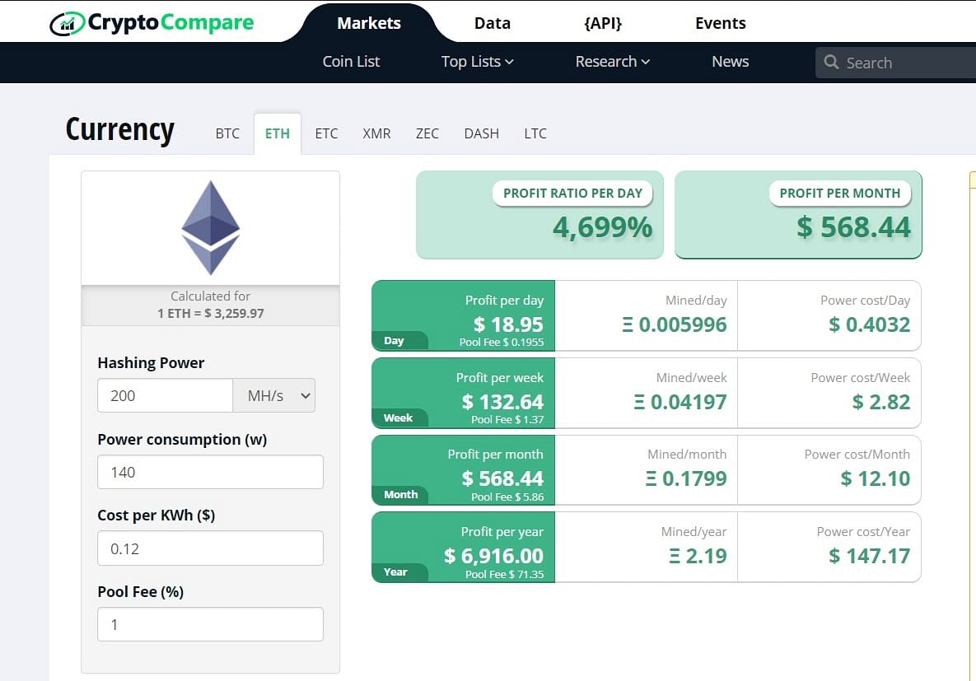
Task: Click the Profit Per Month card
Action: (798, 215)
